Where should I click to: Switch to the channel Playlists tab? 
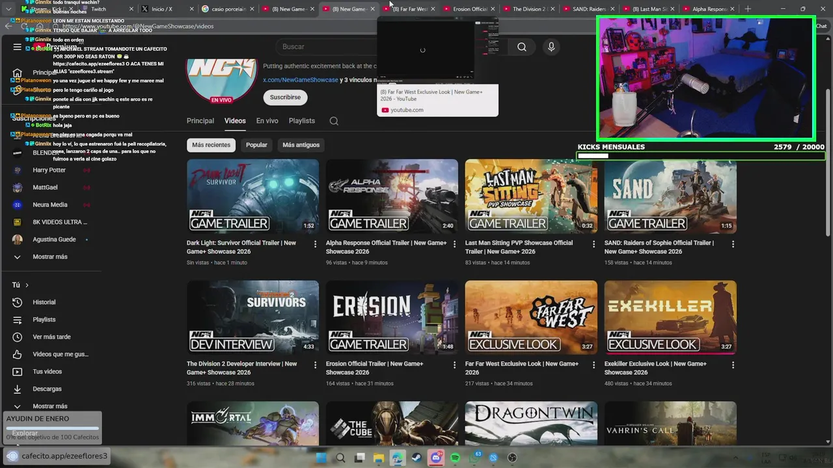[x=301, y=121]
